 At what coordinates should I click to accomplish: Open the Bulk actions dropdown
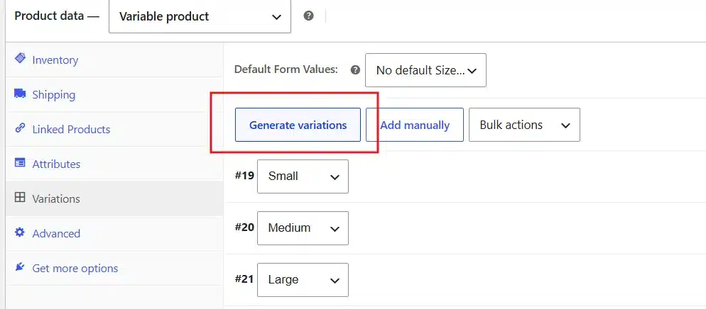click(524, 125)
